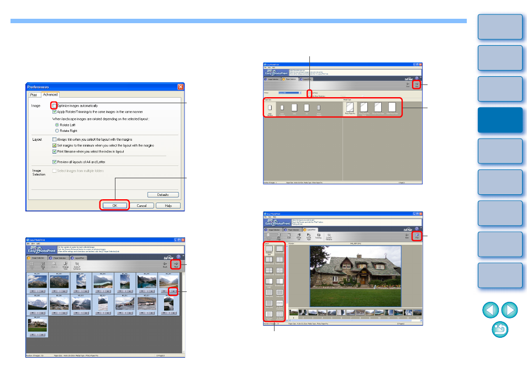Click OK in the Preferences dialog
527x372 pixels.
pos(114,205)
